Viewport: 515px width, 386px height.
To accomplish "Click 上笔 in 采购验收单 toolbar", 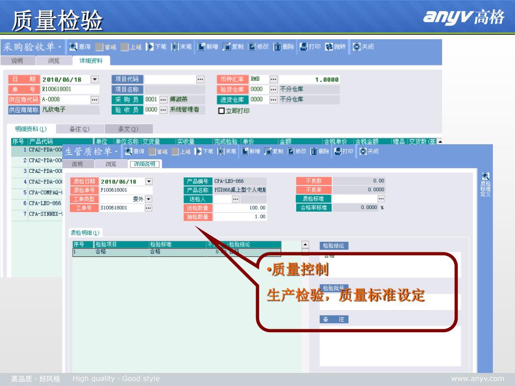I will [131, 47].
